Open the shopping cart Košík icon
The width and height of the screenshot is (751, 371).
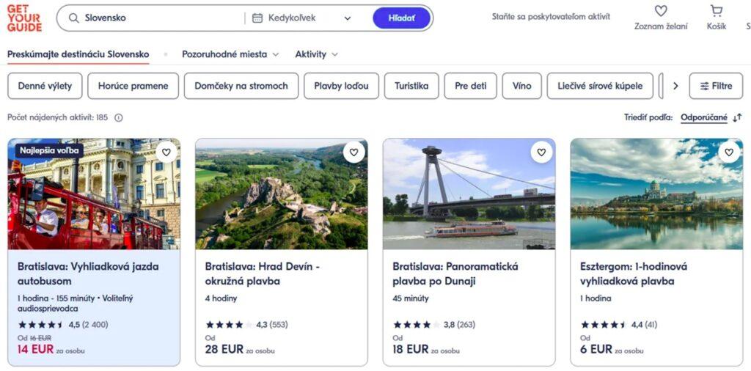717,11
